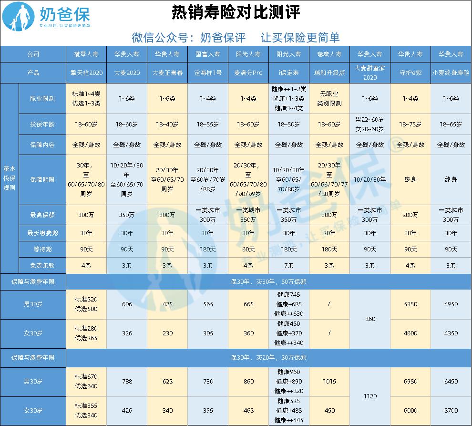Click the 基本投保规则 side label
Image resolution: width=472 pixels, height=426 pixels.
click(x=10, y=178)
